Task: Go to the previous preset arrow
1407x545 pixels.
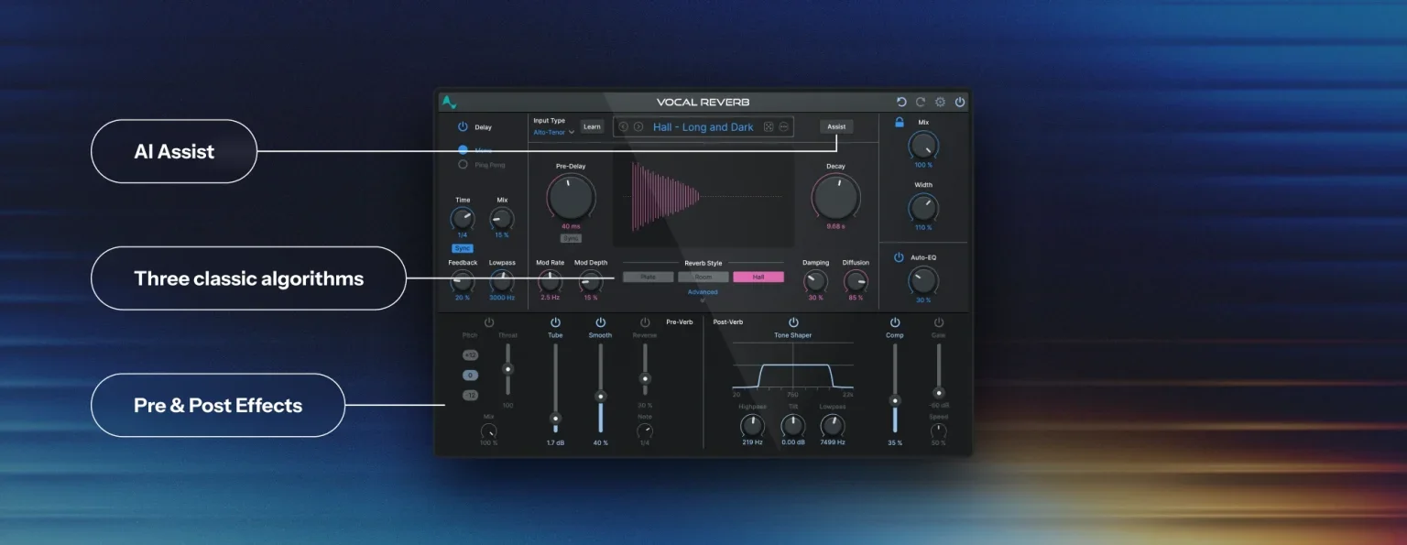Action: [x=624, y=126]
